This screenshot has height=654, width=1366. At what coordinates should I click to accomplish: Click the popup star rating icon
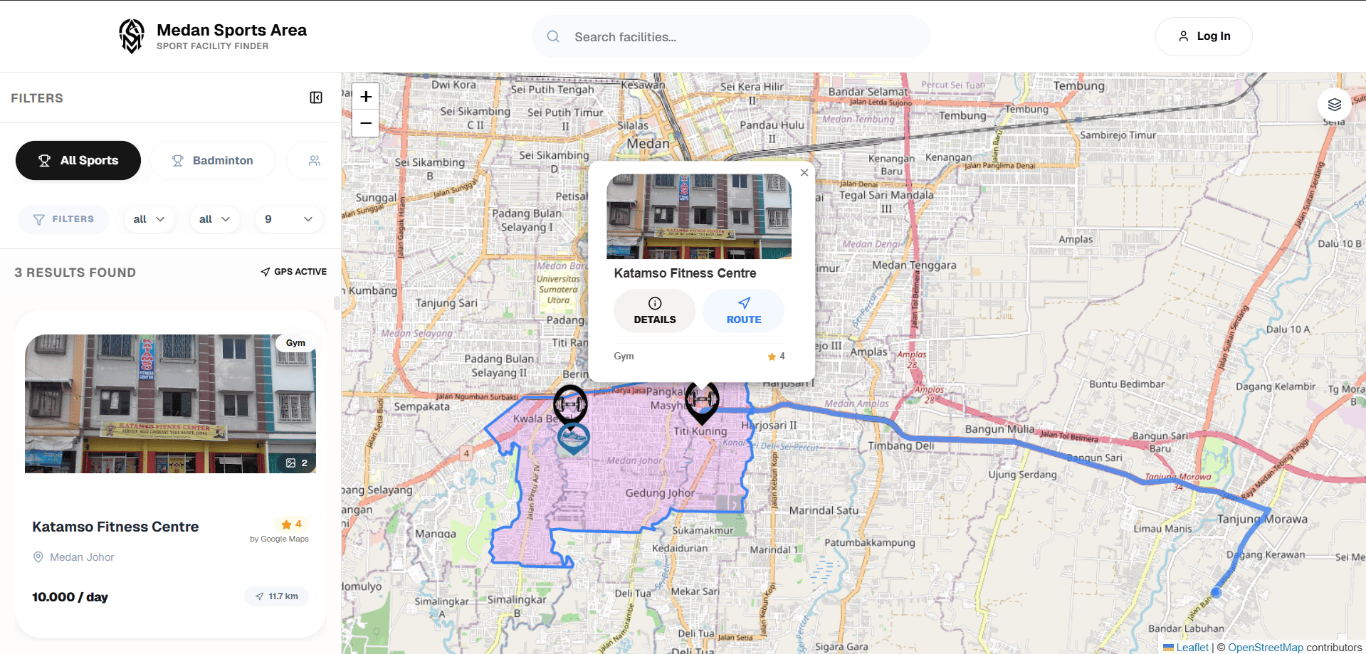coord(772,357)
